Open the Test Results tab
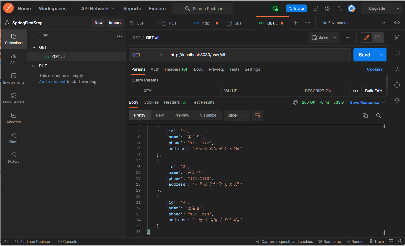The height and width of the screenshot is (246, 405). pos(203,102)
